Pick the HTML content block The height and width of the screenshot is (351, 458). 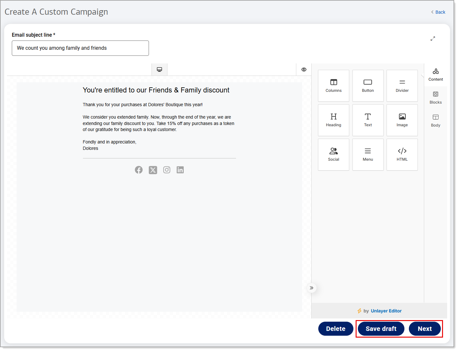tap(402, 155)
